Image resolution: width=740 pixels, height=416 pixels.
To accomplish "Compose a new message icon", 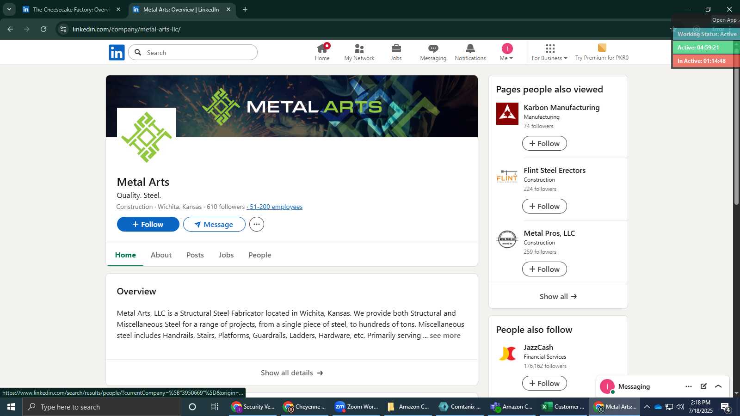I will 703,386.
